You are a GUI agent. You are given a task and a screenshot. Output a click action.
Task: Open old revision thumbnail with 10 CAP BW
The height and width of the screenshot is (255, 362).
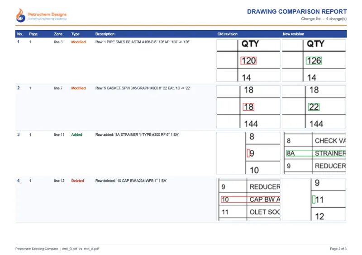(x=248, y=199)
